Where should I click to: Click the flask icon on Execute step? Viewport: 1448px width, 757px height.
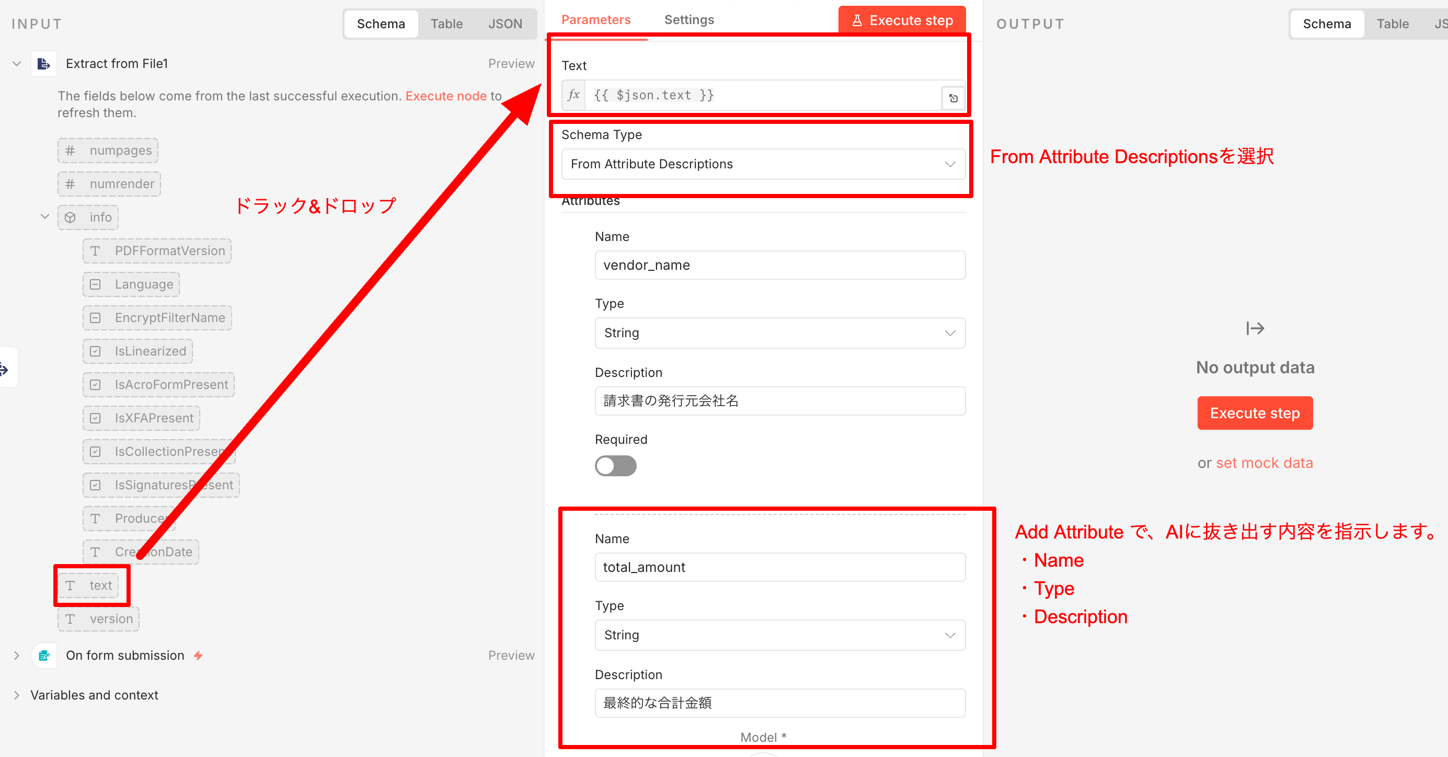click(x=857, y=21)
